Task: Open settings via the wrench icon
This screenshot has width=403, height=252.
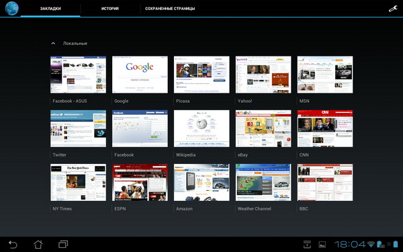Action: tap(393, 9)
